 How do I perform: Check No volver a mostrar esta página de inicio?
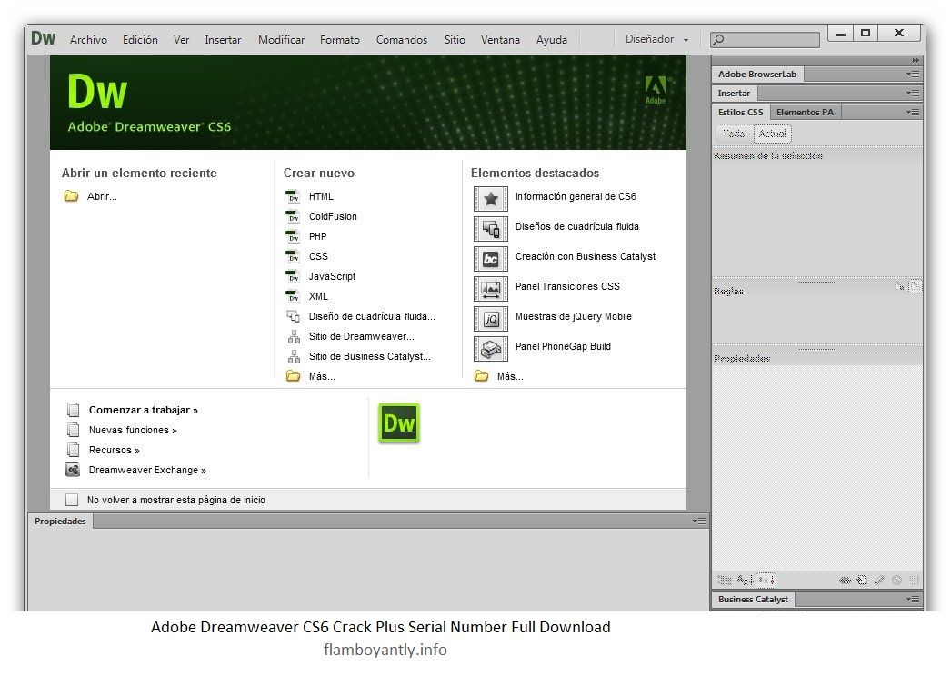tap(72, 500)
